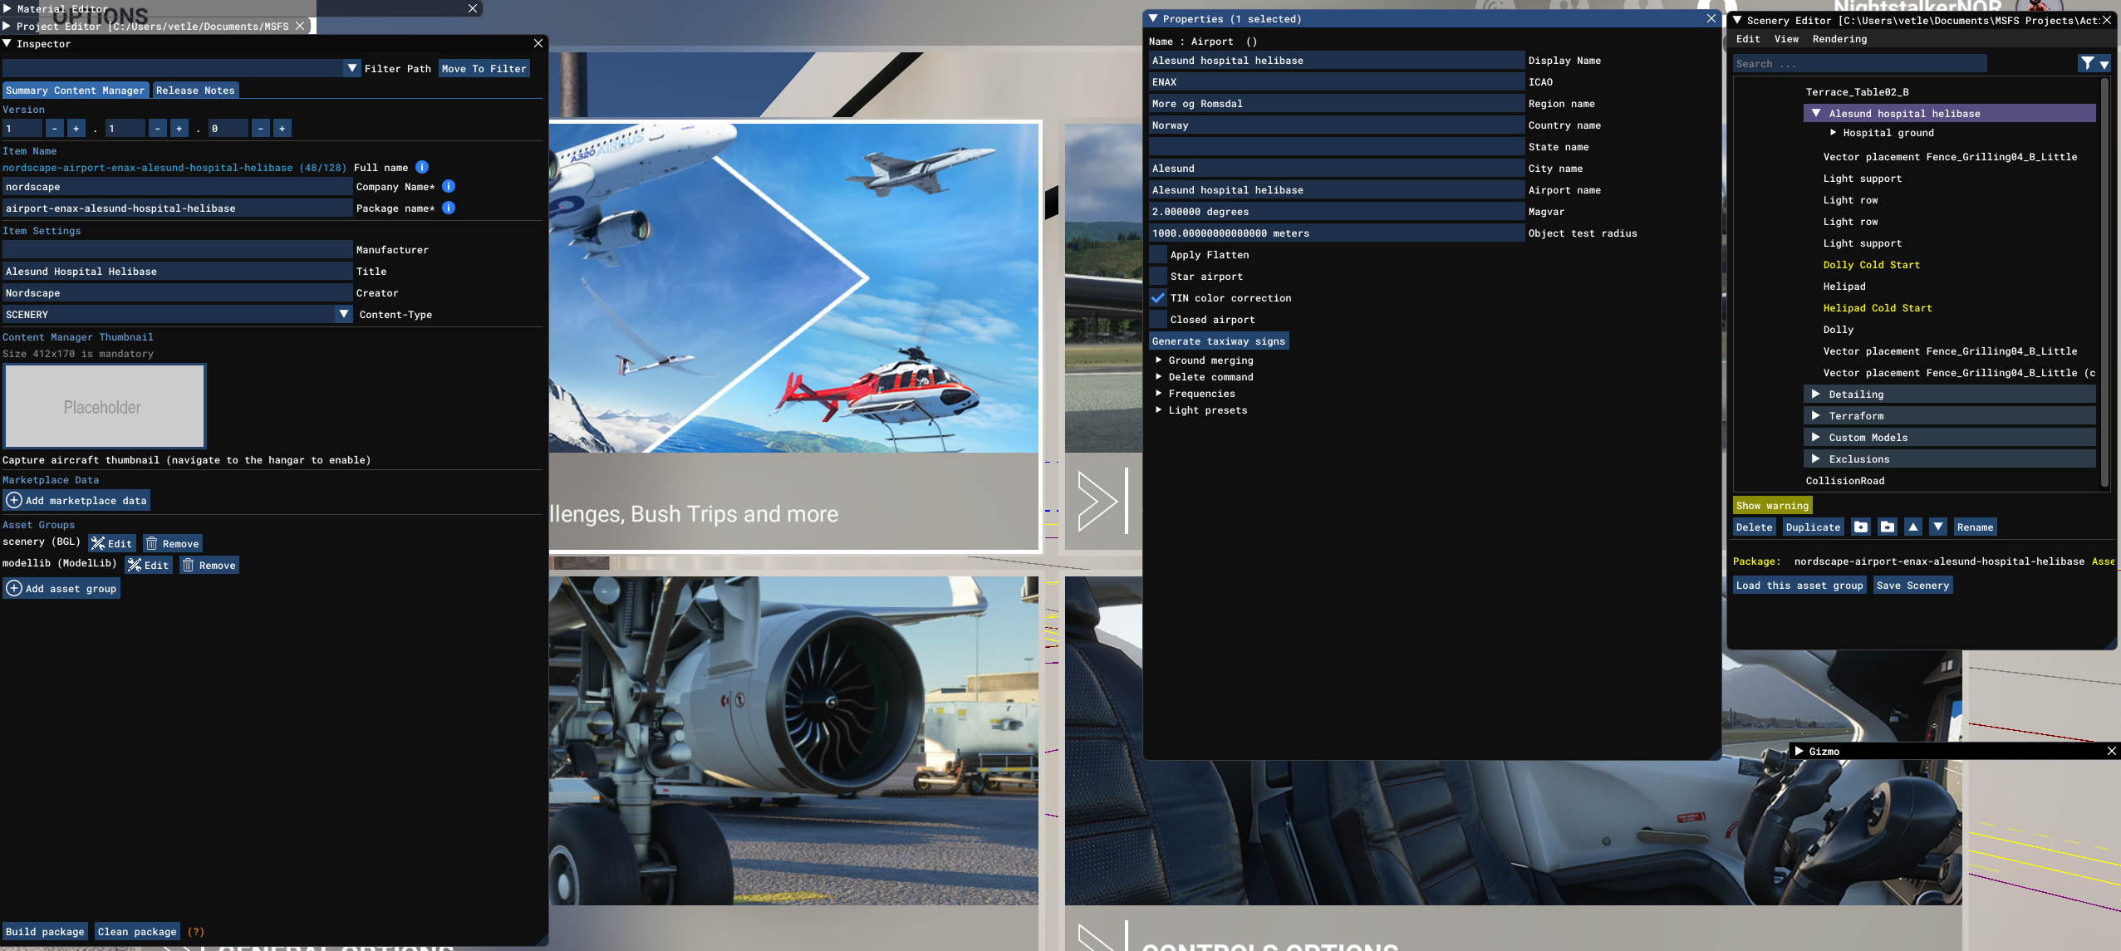Enable the Apply Flatten checkbox
This screenshot has width=2121, height=951.
coord(1158,254)
